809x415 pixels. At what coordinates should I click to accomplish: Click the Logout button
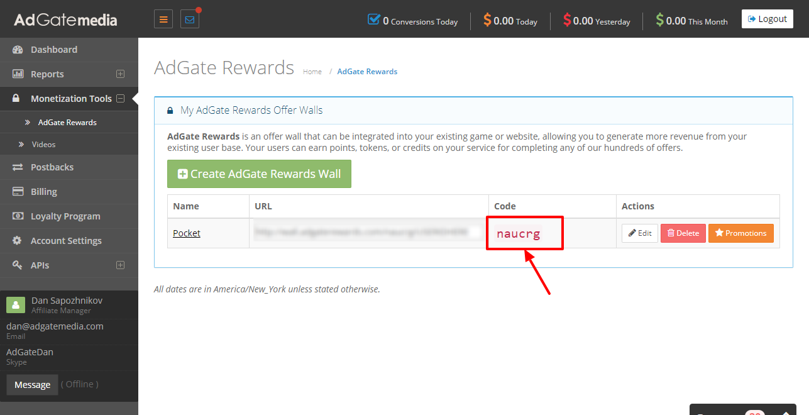pos(768,19)
